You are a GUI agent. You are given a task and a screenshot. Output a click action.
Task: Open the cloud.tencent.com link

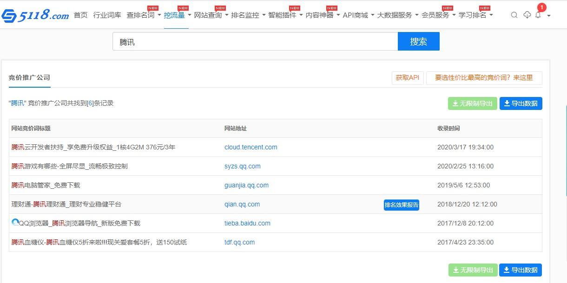pos(251,147)
